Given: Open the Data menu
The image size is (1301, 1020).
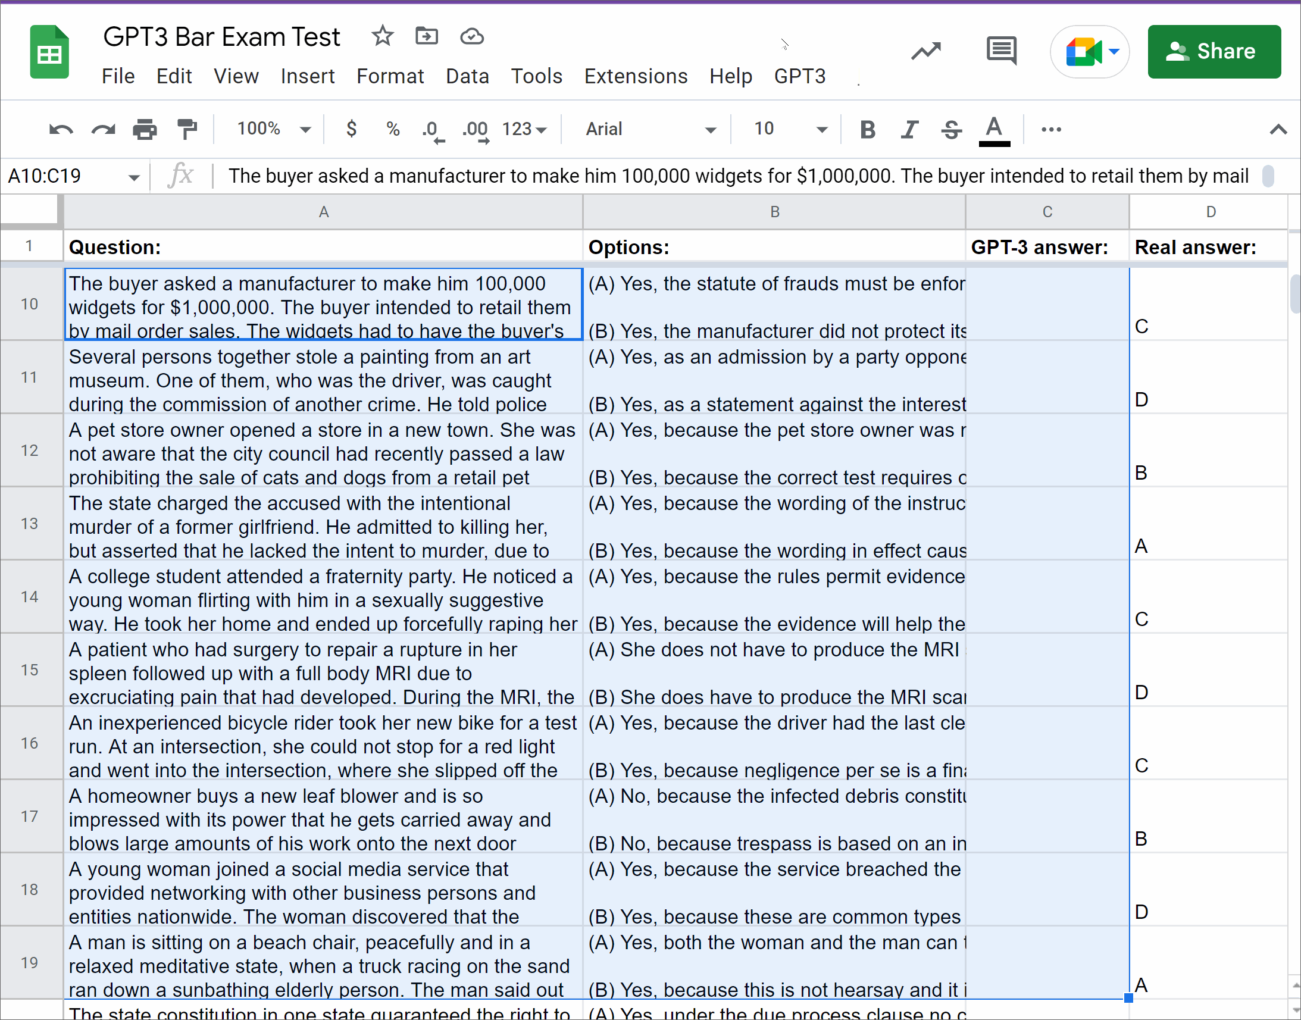Looking at the screenshot, I should (467, 76).
